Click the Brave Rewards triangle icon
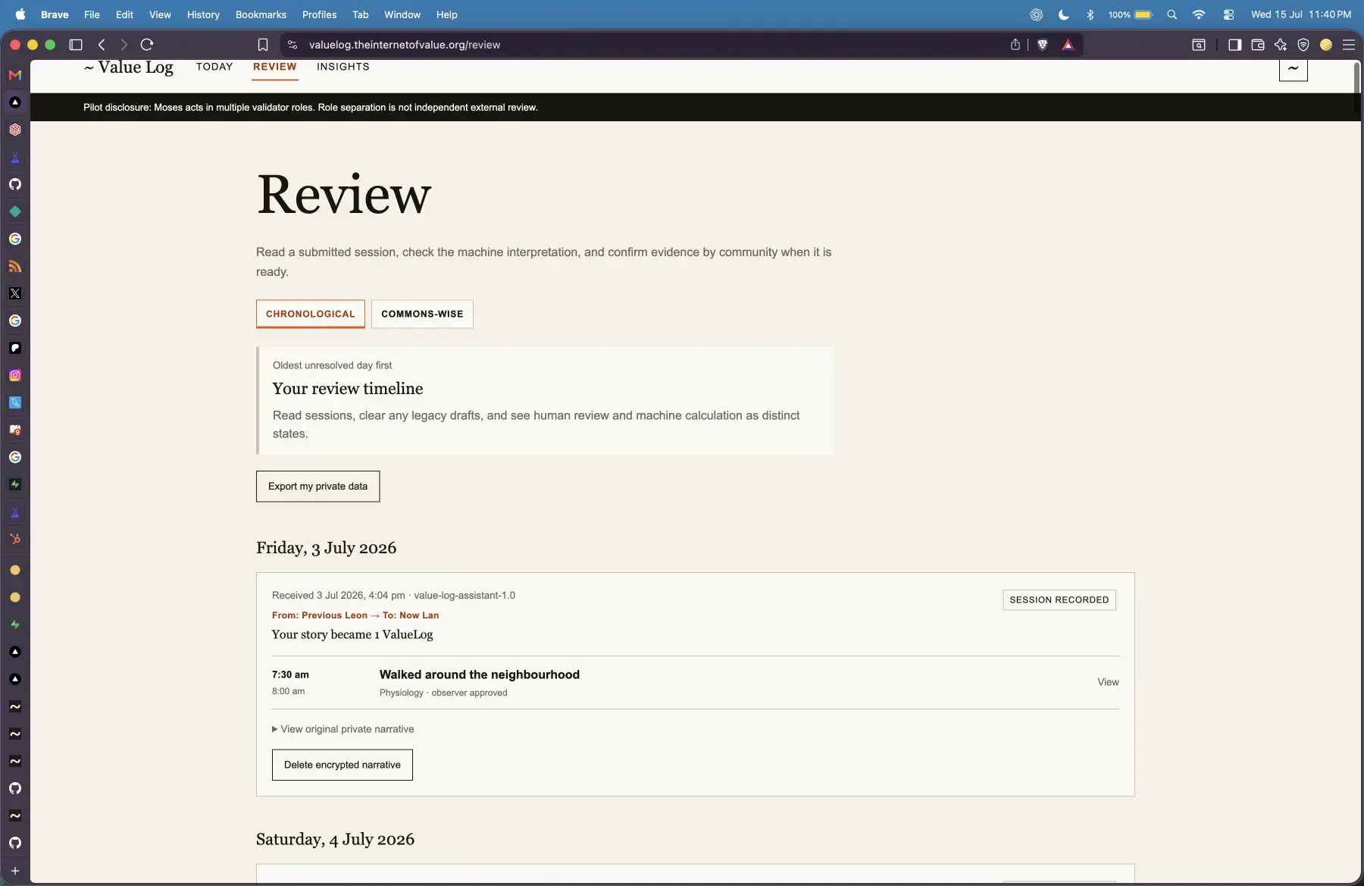1364x886 pixels. click(x=1068, y=45)
